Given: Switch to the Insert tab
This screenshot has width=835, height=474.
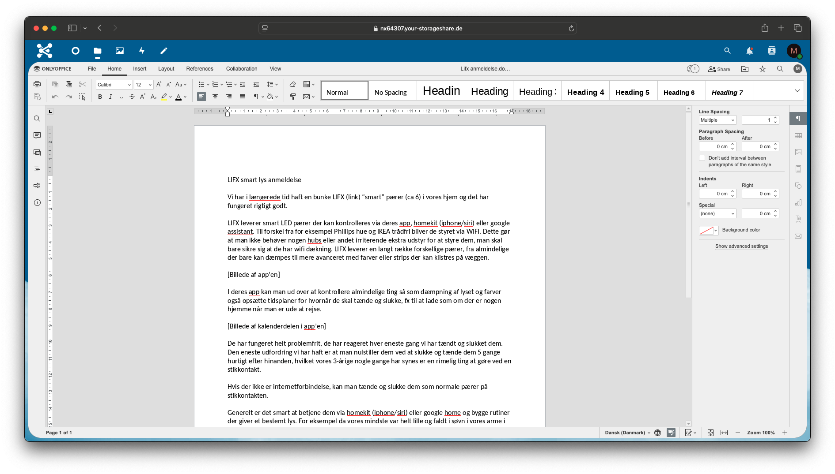Looking at the screenshot, I should pyautogui.click(x=140, y=69).
